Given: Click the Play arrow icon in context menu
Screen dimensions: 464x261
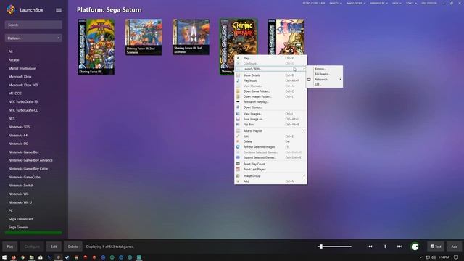Looking at the screenshot, I should point(238,58).
